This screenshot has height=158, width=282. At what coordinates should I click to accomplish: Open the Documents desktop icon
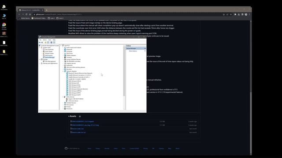pyautogui.click(x=4, y=7)
